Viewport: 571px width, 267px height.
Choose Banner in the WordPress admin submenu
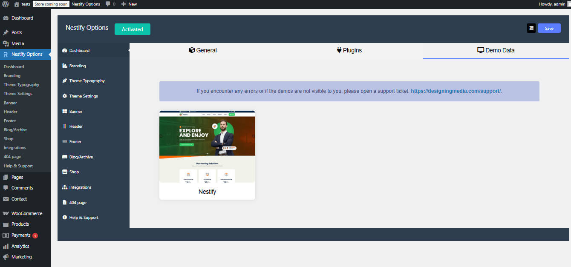pyautogui.click(x=10, y=103)
